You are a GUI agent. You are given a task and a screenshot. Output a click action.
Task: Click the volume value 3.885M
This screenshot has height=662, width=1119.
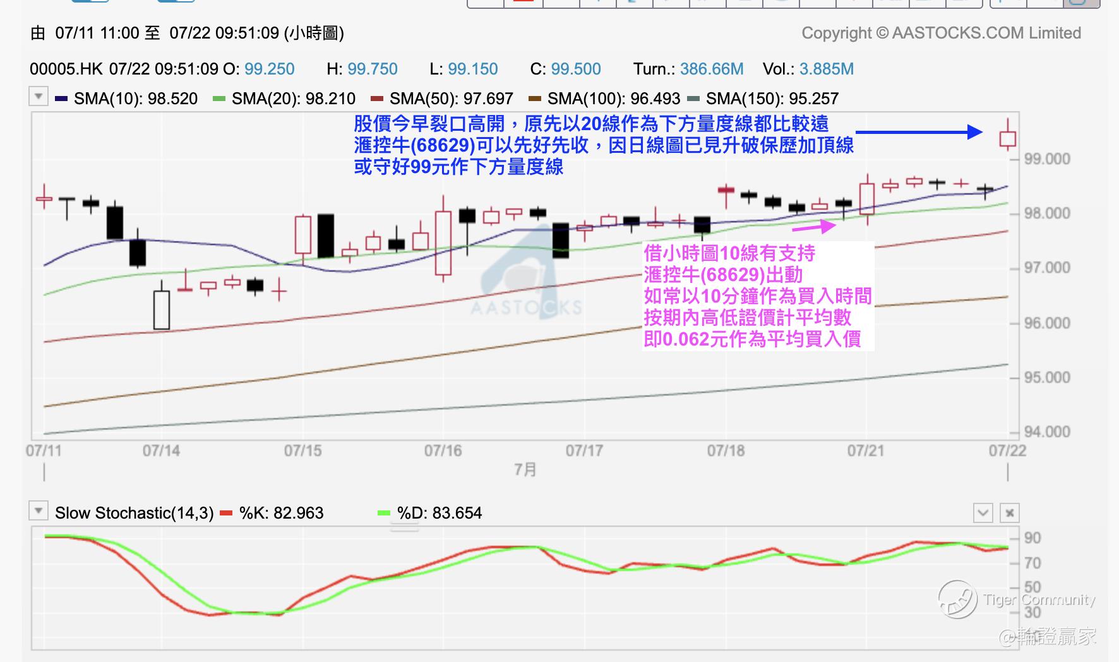[827, 69]
